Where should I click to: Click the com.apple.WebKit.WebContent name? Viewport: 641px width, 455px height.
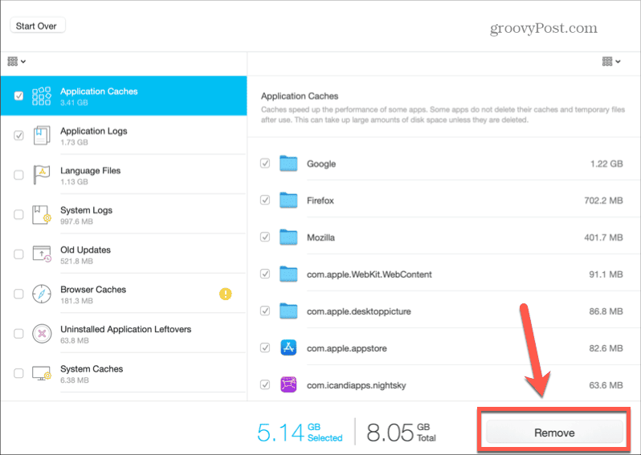point(369,274)
